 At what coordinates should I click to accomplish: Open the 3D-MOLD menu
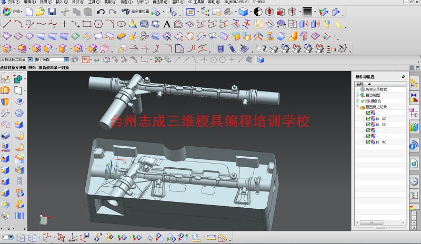pos(259,2)
